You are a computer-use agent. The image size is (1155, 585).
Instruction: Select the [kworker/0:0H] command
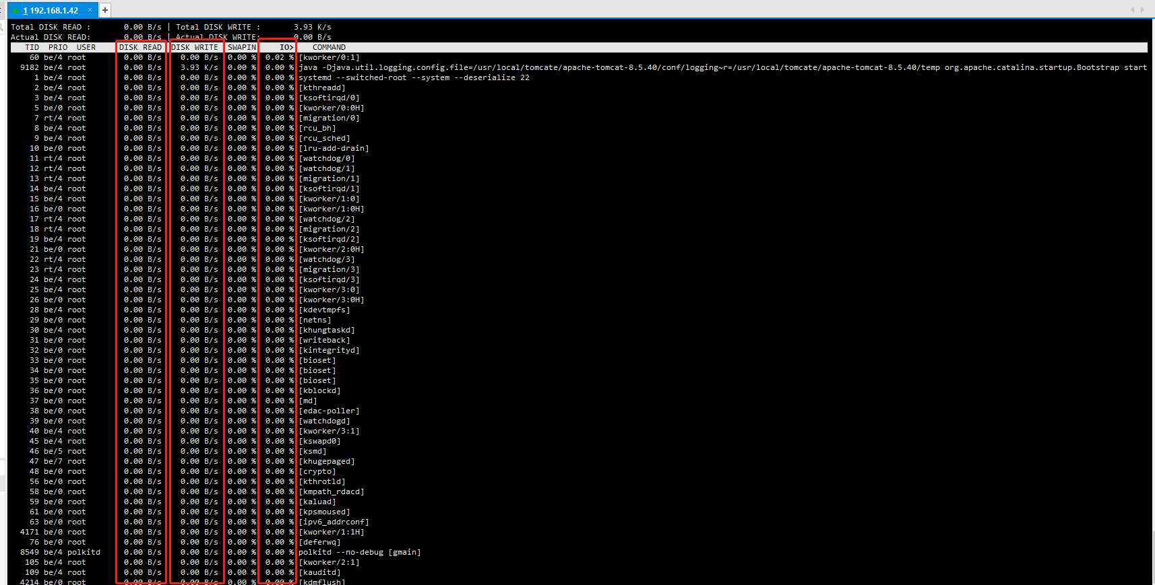tap(332, 108)
